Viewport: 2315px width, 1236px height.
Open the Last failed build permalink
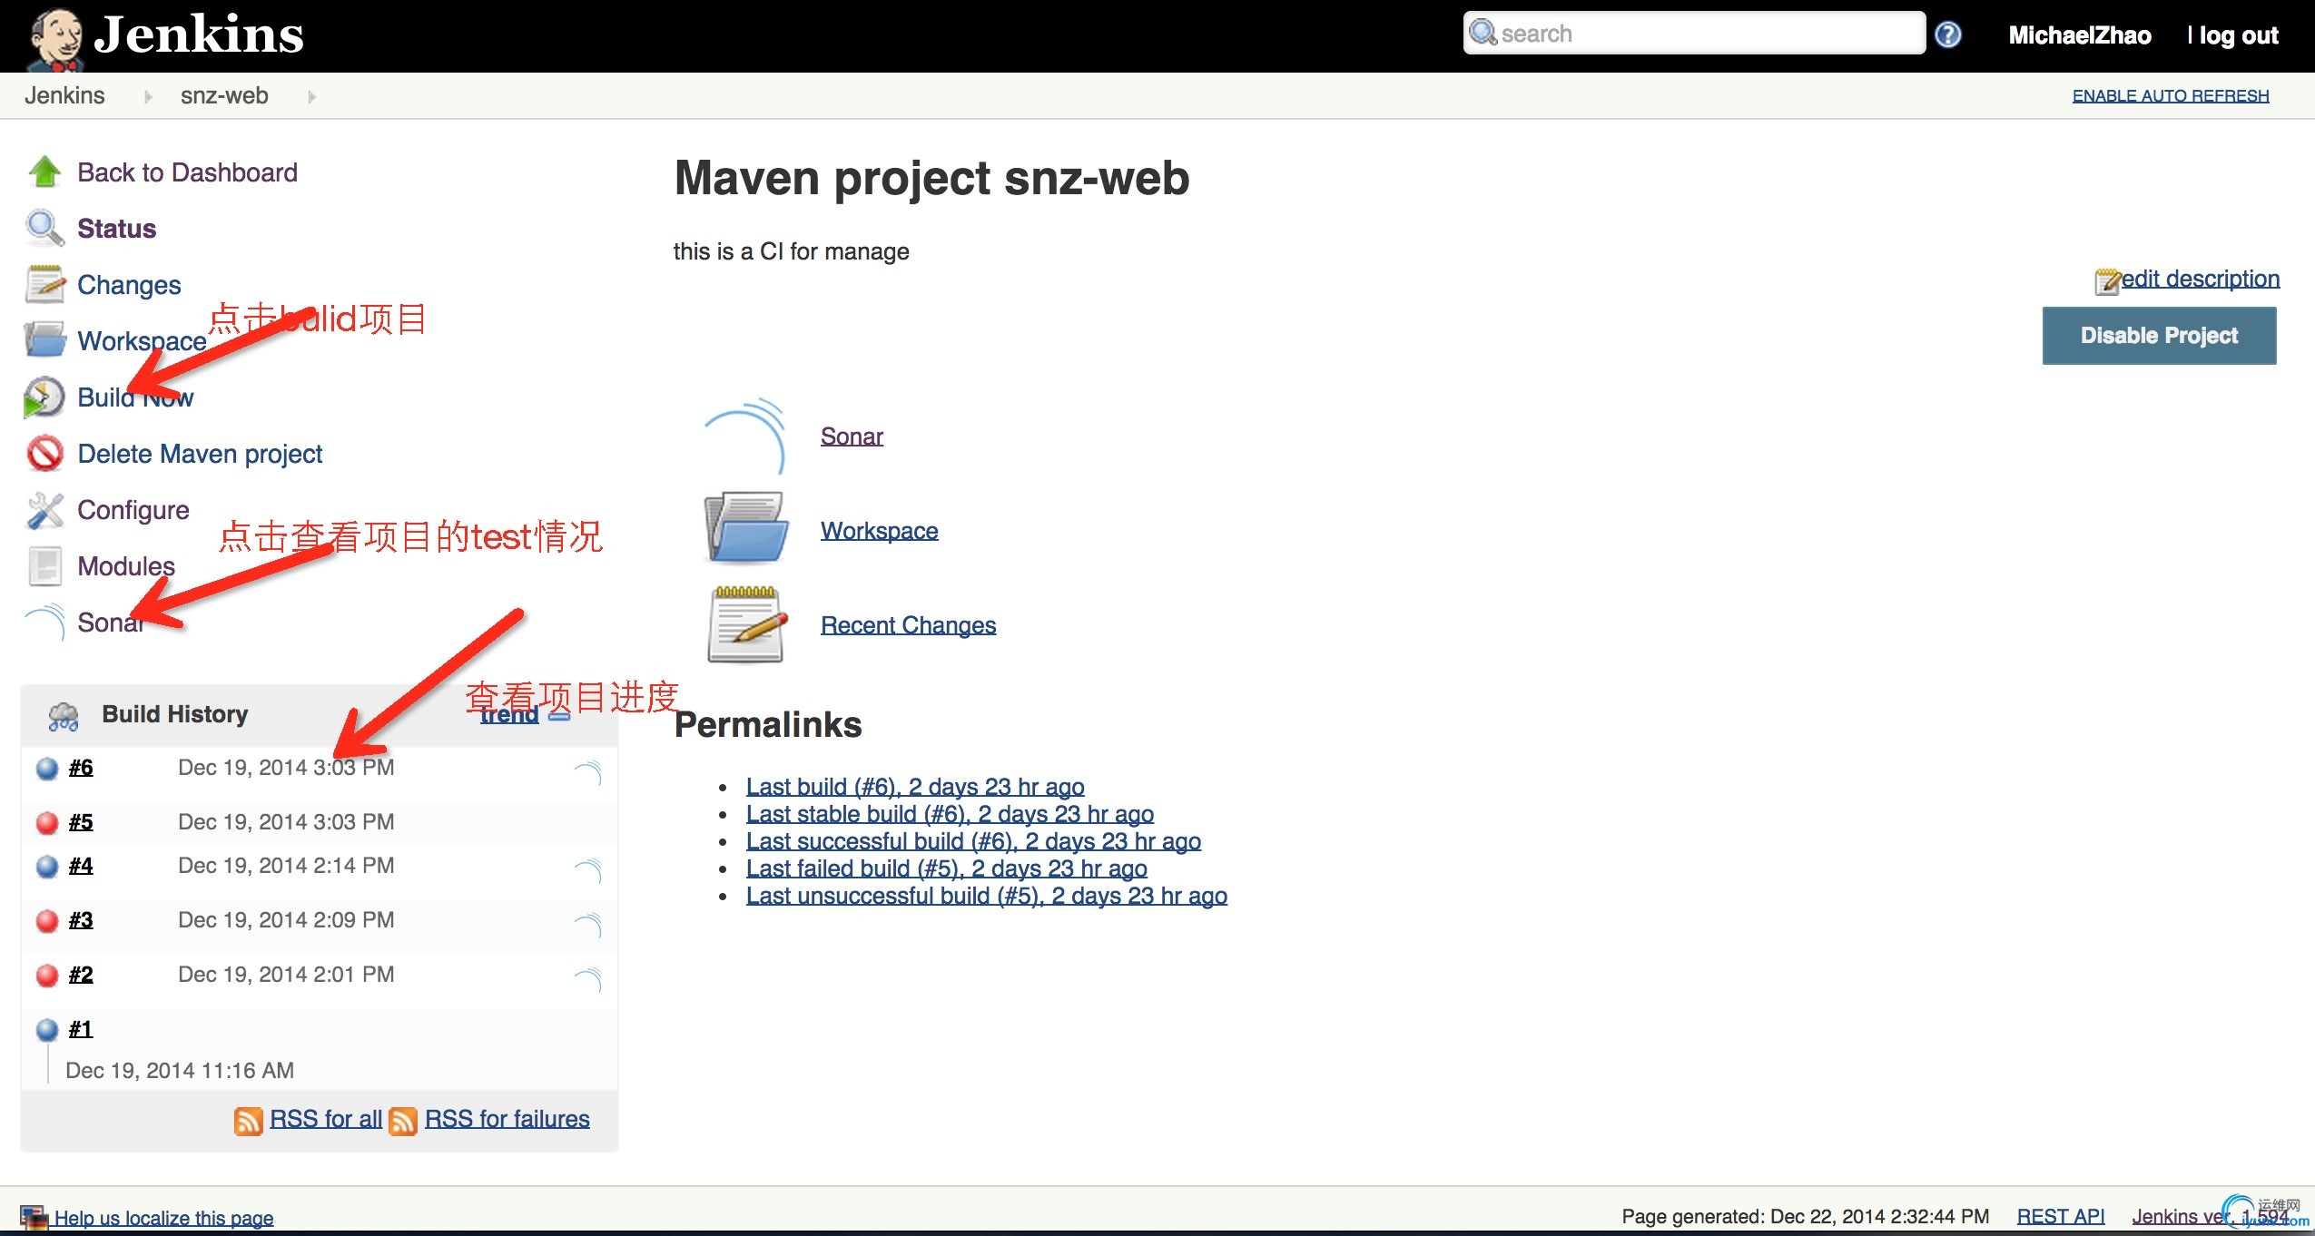[946, 868]
